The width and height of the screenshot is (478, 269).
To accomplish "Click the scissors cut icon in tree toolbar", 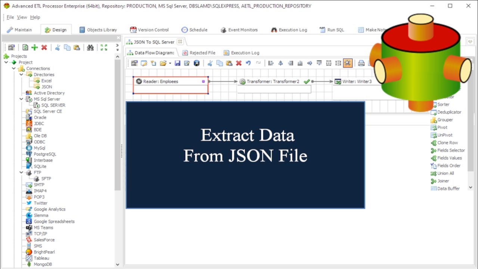I will (x=58, y=47).
